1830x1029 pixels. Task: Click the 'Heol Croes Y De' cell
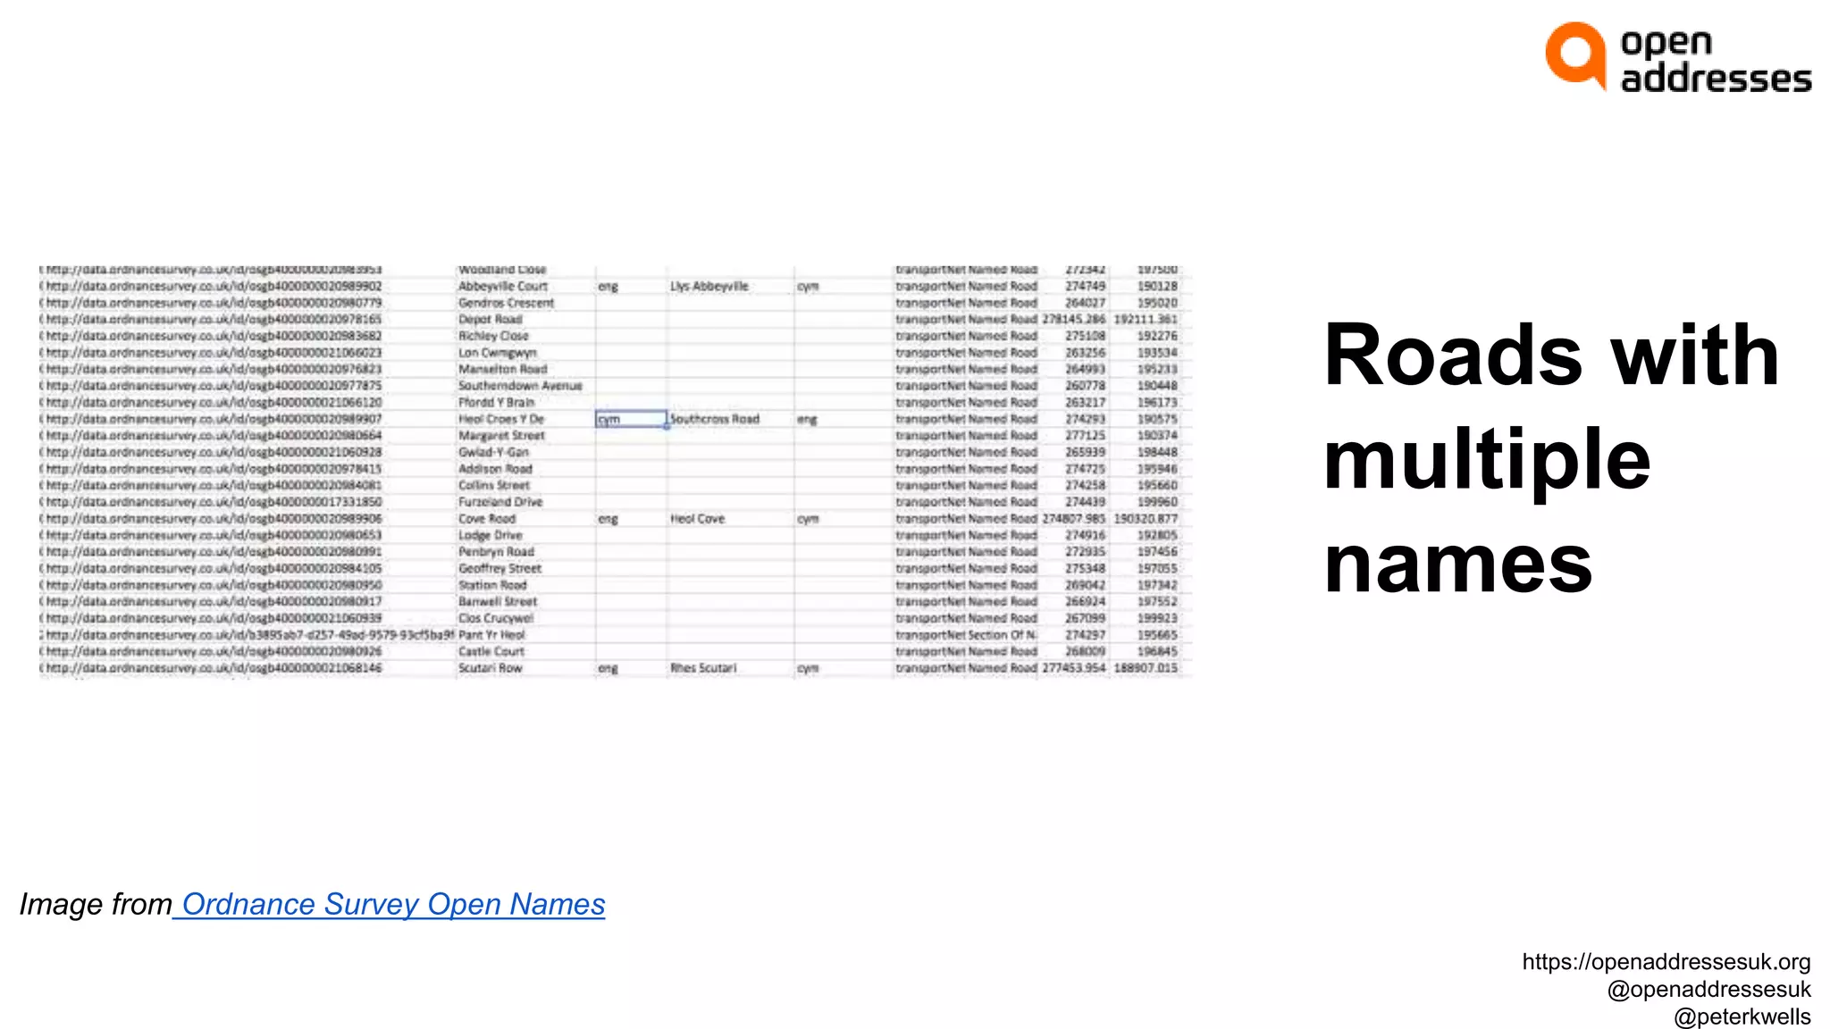(500, 419)
